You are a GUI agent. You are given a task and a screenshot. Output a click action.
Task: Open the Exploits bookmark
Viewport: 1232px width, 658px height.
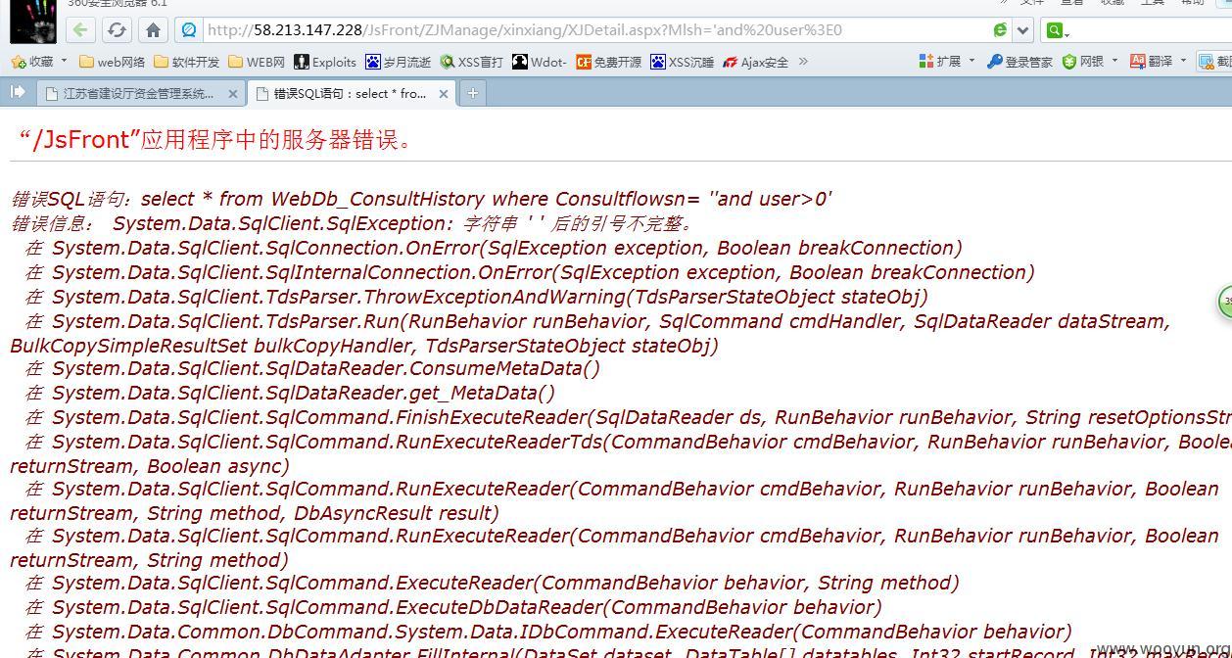325,62
